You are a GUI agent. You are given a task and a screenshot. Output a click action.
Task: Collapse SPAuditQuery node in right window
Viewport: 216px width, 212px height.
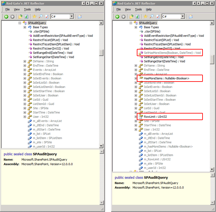(131, 23)
